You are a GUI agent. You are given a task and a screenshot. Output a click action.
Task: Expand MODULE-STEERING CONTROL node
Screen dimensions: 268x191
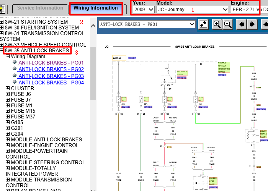coord(8,162)
